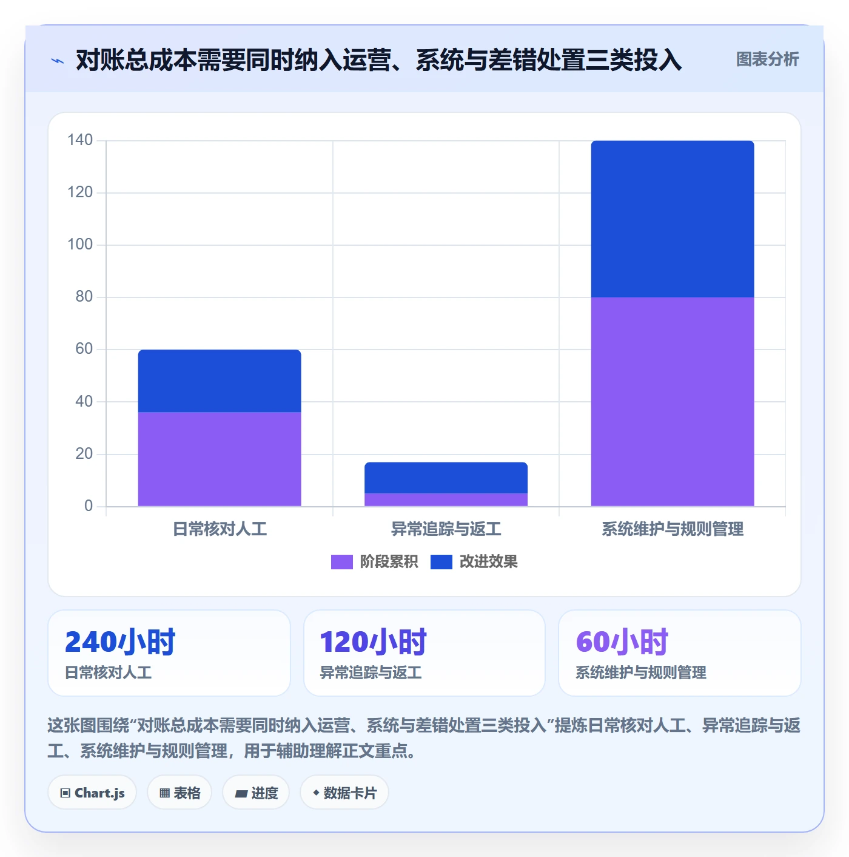
Task: Click the blue segment of the 异常追踪与返工 bar
Action: pos(446,478)
